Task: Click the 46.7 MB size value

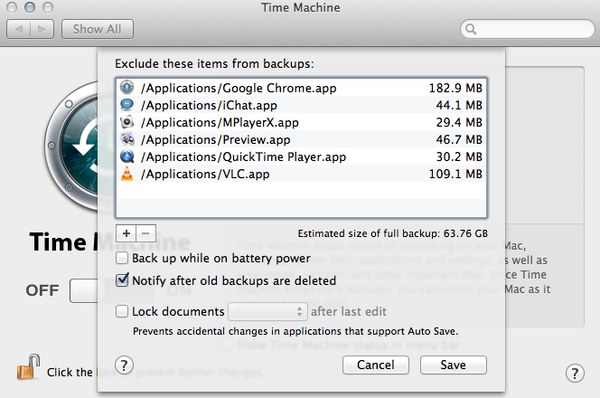Action: click(459, 139)
